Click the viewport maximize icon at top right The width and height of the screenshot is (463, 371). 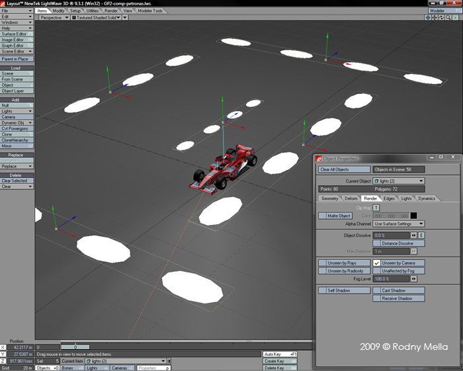tap(456, 18)
